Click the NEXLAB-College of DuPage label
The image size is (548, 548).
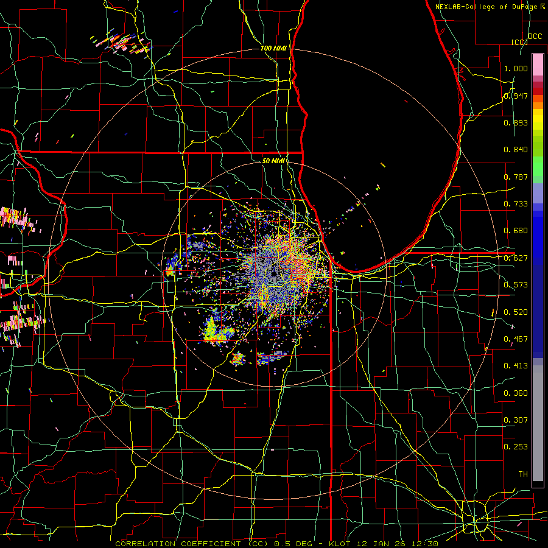(x=486, y=7)
